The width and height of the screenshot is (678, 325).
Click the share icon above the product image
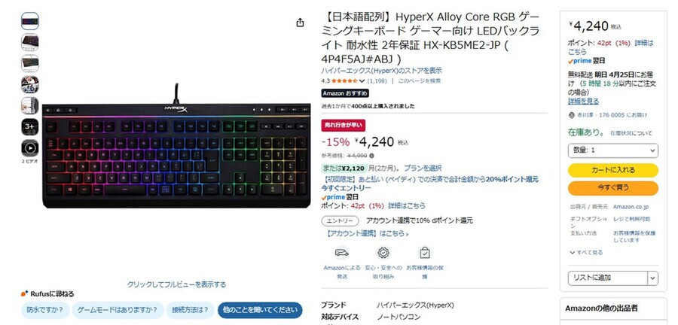pyautogui.click(x=300, y=23)
